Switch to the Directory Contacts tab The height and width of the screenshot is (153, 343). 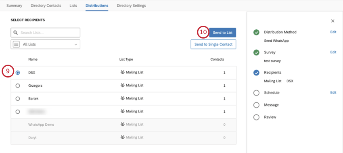click(x=46, y=6)
